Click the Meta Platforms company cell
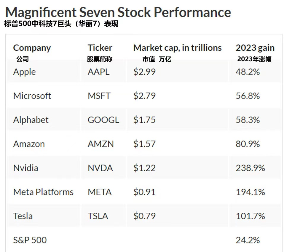Image resolution: width=284 pixels, height=252 pixels. click(43, 192)
